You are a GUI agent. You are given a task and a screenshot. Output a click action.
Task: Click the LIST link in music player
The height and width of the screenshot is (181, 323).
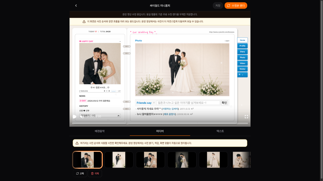coord(119,91)
